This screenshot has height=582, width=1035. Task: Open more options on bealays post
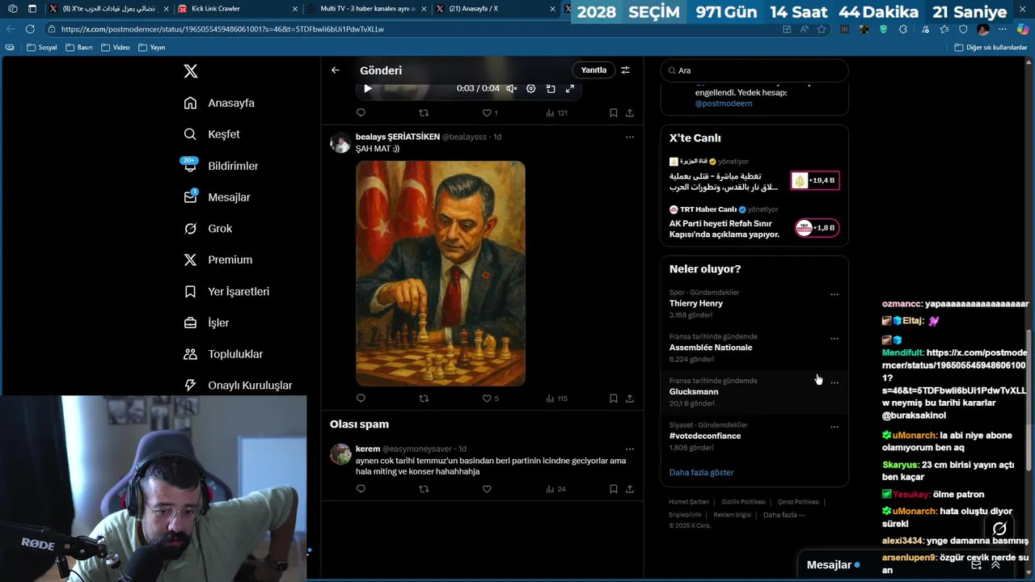(630, 137)
